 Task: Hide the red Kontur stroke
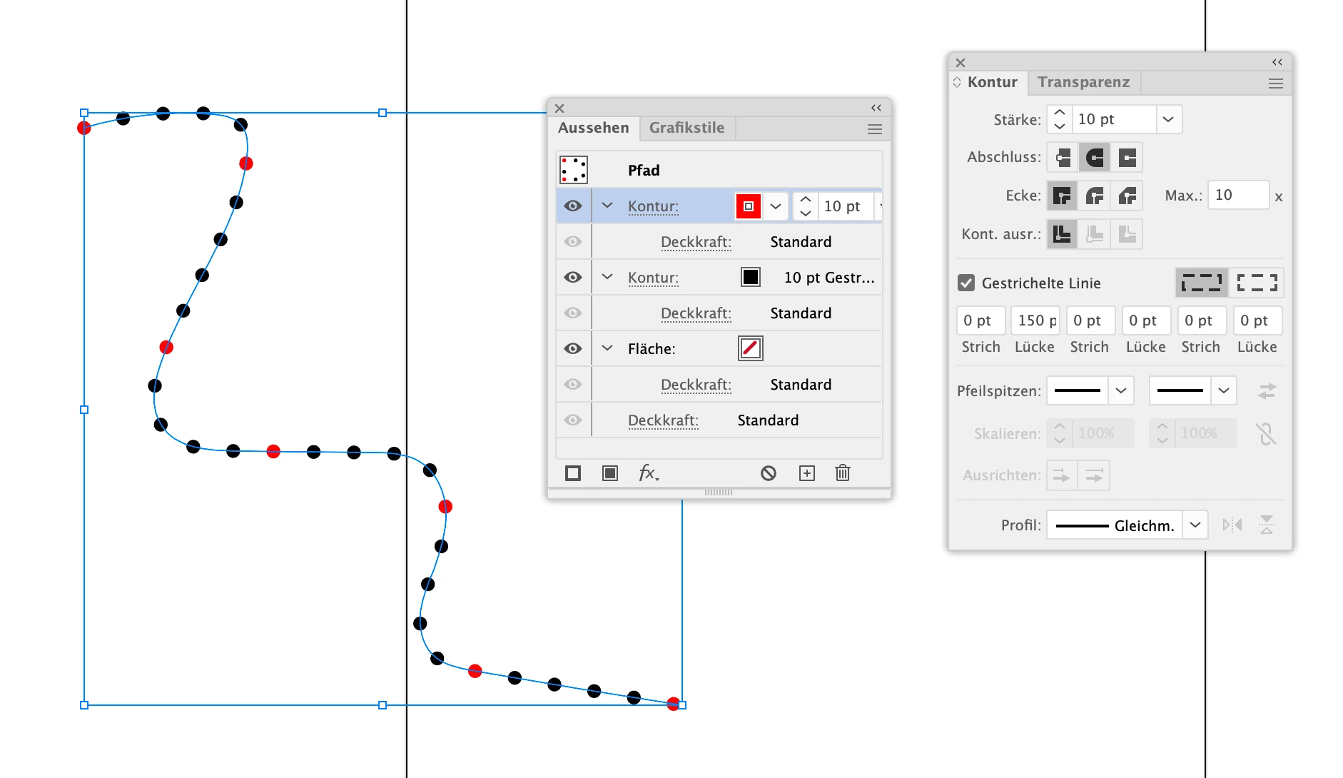(573, 206)
